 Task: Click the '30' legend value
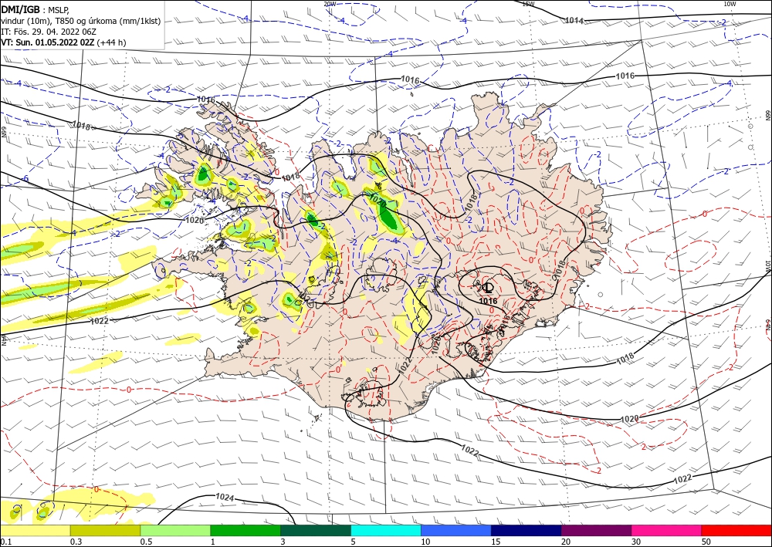[x=636, y=542]
